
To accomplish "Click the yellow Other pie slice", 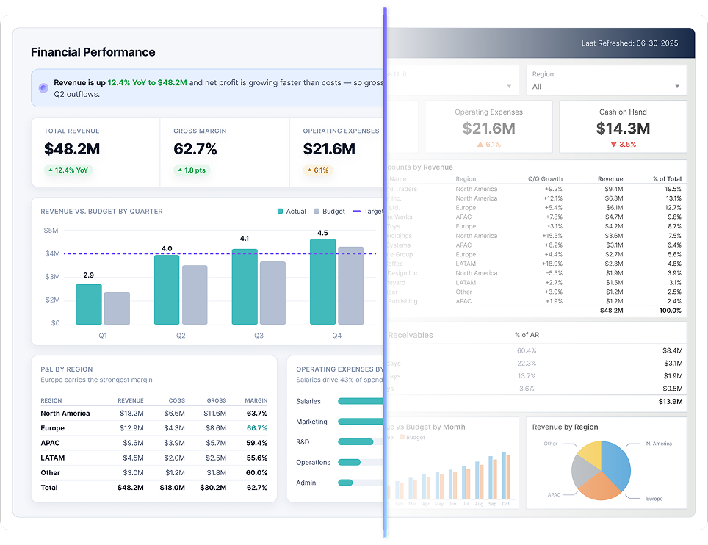I will pos(590,455).
